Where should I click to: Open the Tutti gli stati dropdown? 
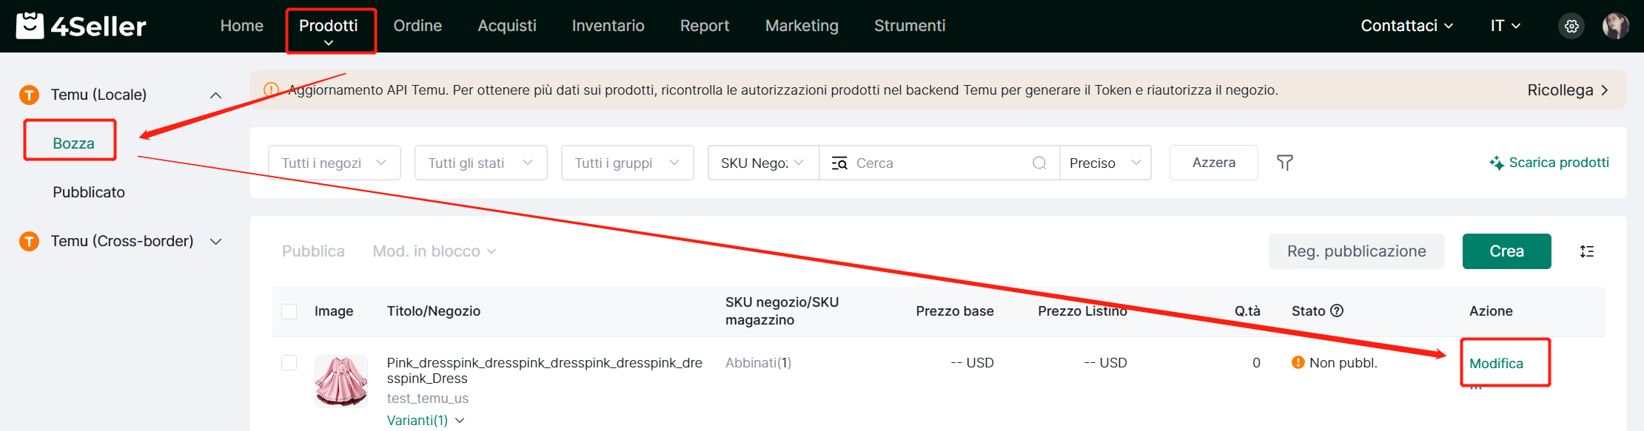click(x=481, y=163)
